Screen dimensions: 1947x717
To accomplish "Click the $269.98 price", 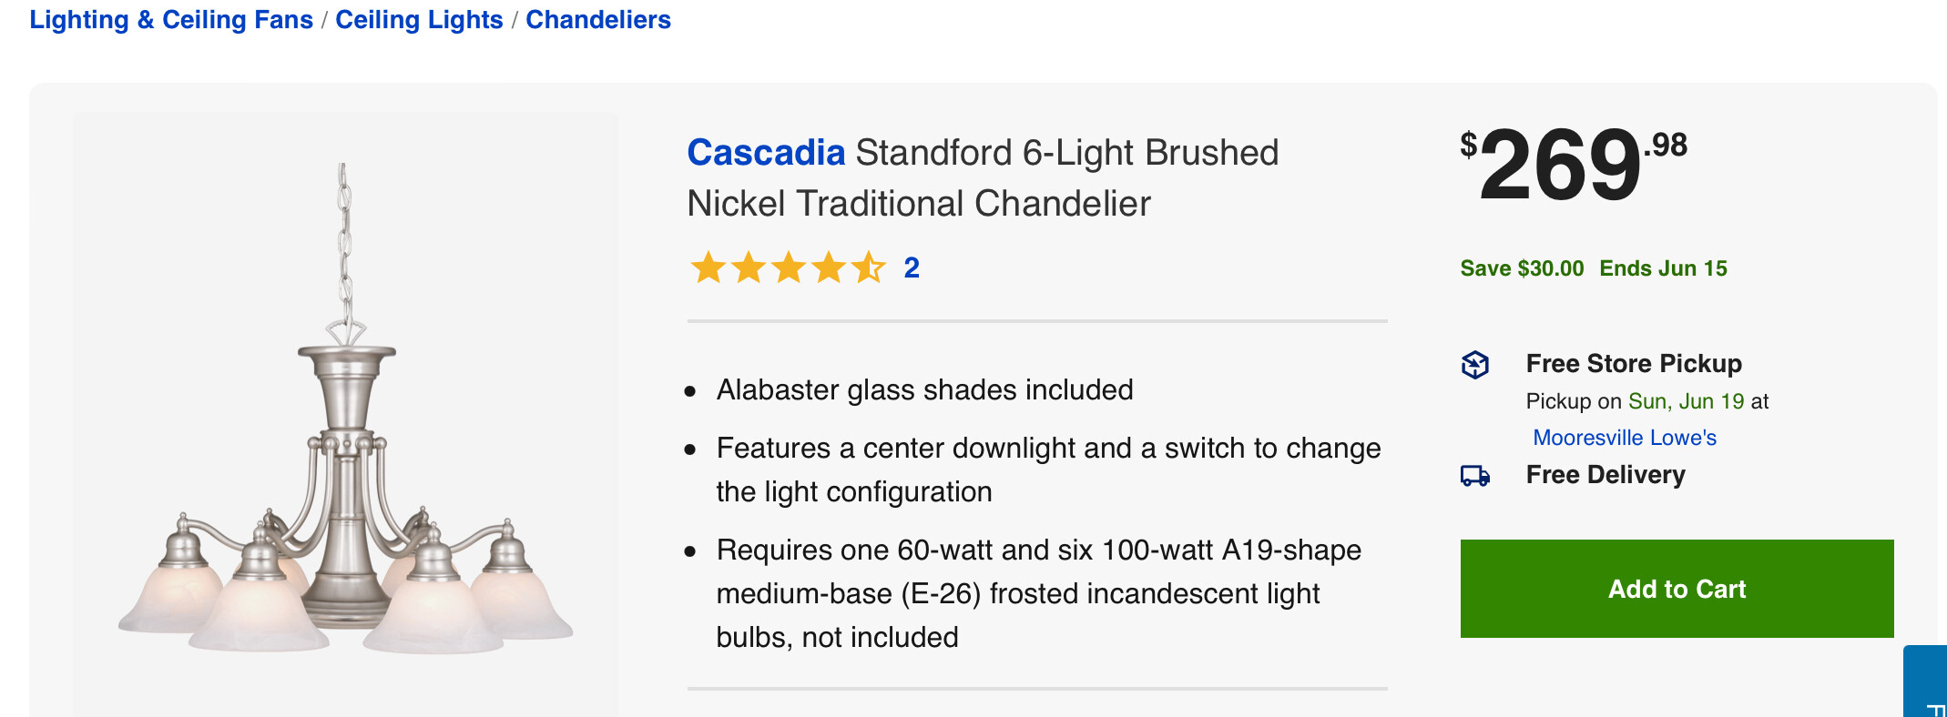I will click(x=1573, y=164).
